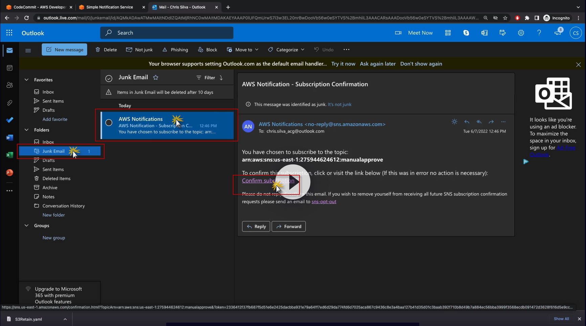Collapse the Groups section
This screenshot has width=586, height=326.
26,225
